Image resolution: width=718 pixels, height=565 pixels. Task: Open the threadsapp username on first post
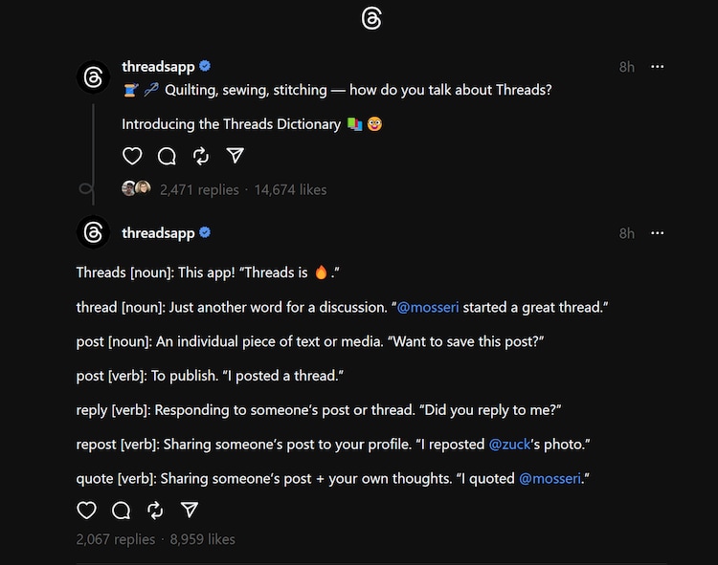pos(158,67)
